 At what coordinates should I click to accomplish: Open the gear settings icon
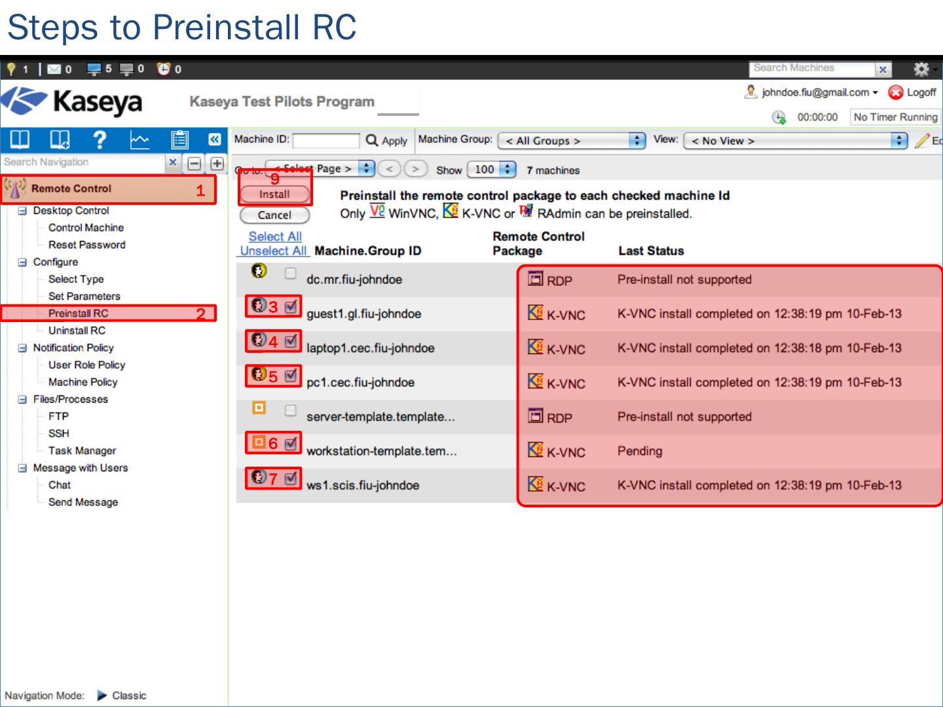point(921,69)
